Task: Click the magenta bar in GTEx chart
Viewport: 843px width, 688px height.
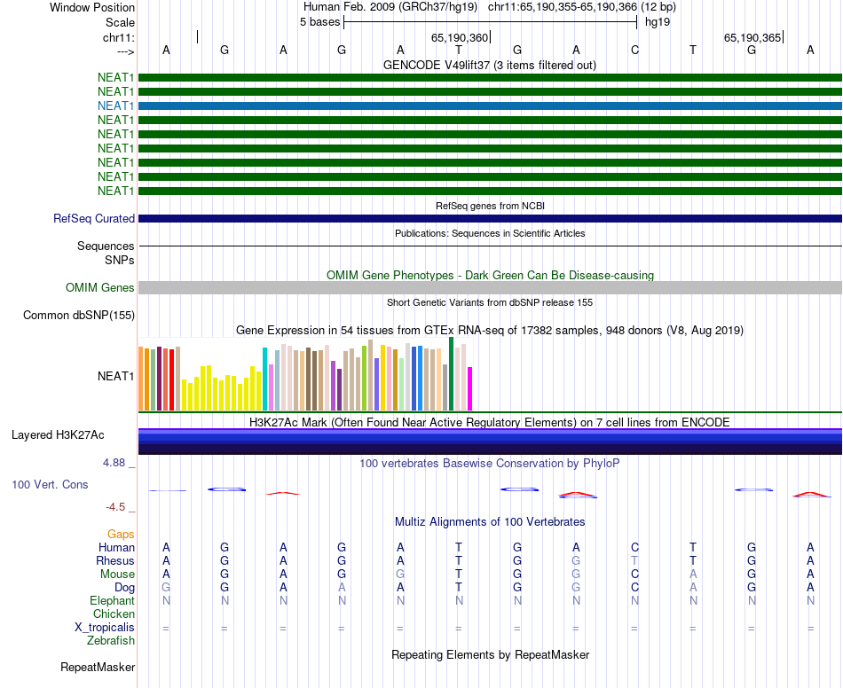Action: coord(470,389)
